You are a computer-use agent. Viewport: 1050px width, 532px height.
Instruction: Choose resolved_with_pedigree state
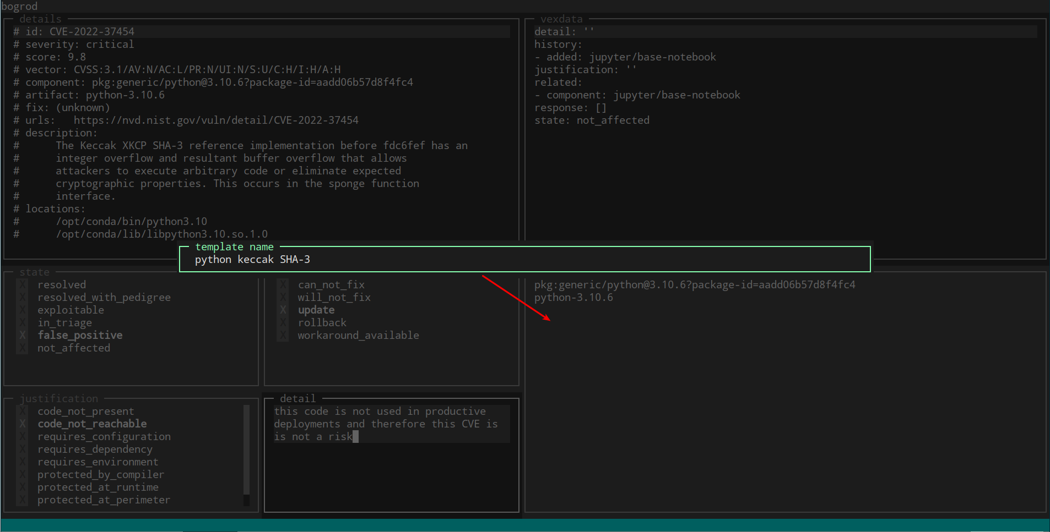[x=104, y=297]
